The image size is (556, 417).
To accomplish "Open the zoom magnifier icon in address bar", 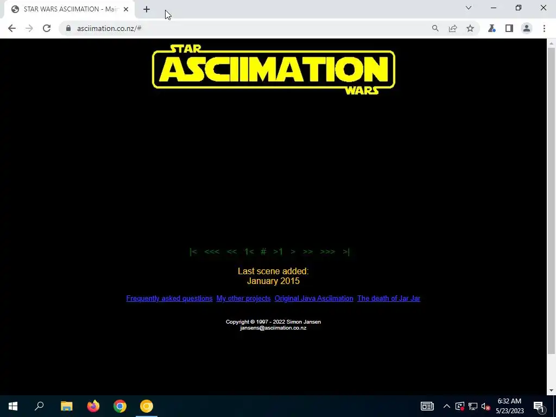I will 435,28.
